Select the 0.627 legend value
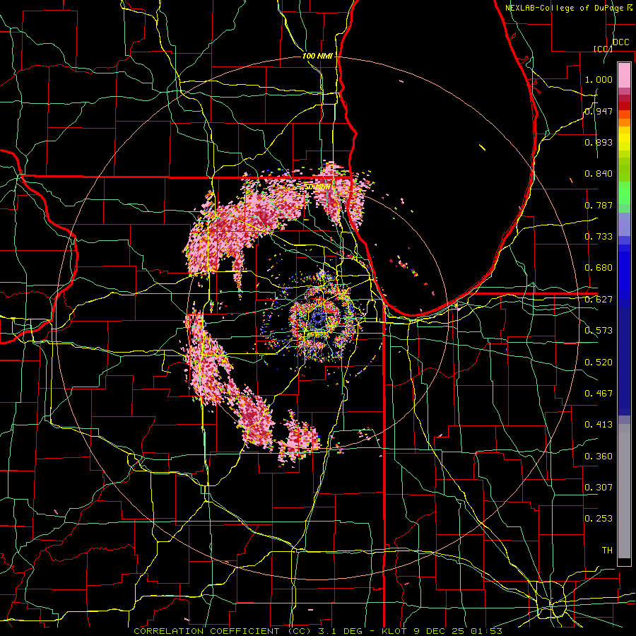The image size is (636, 636). tap(599, 300)
